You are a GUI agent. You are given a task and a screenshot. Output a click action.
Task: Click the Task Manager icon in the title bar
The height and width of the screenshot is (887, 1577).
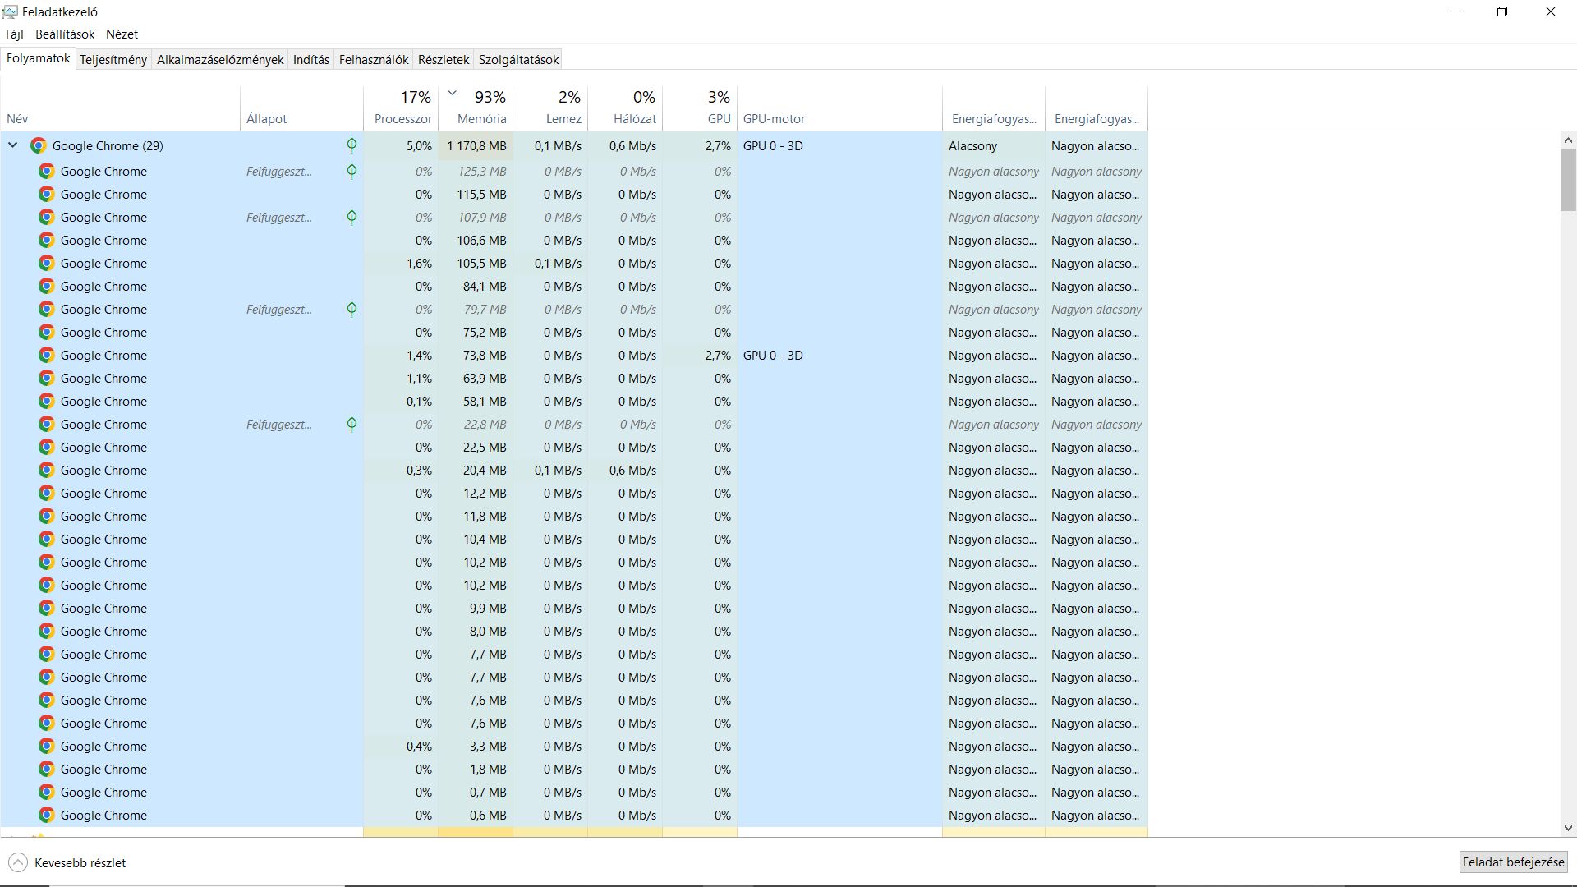pyautogui.click(x=10, y=12)
